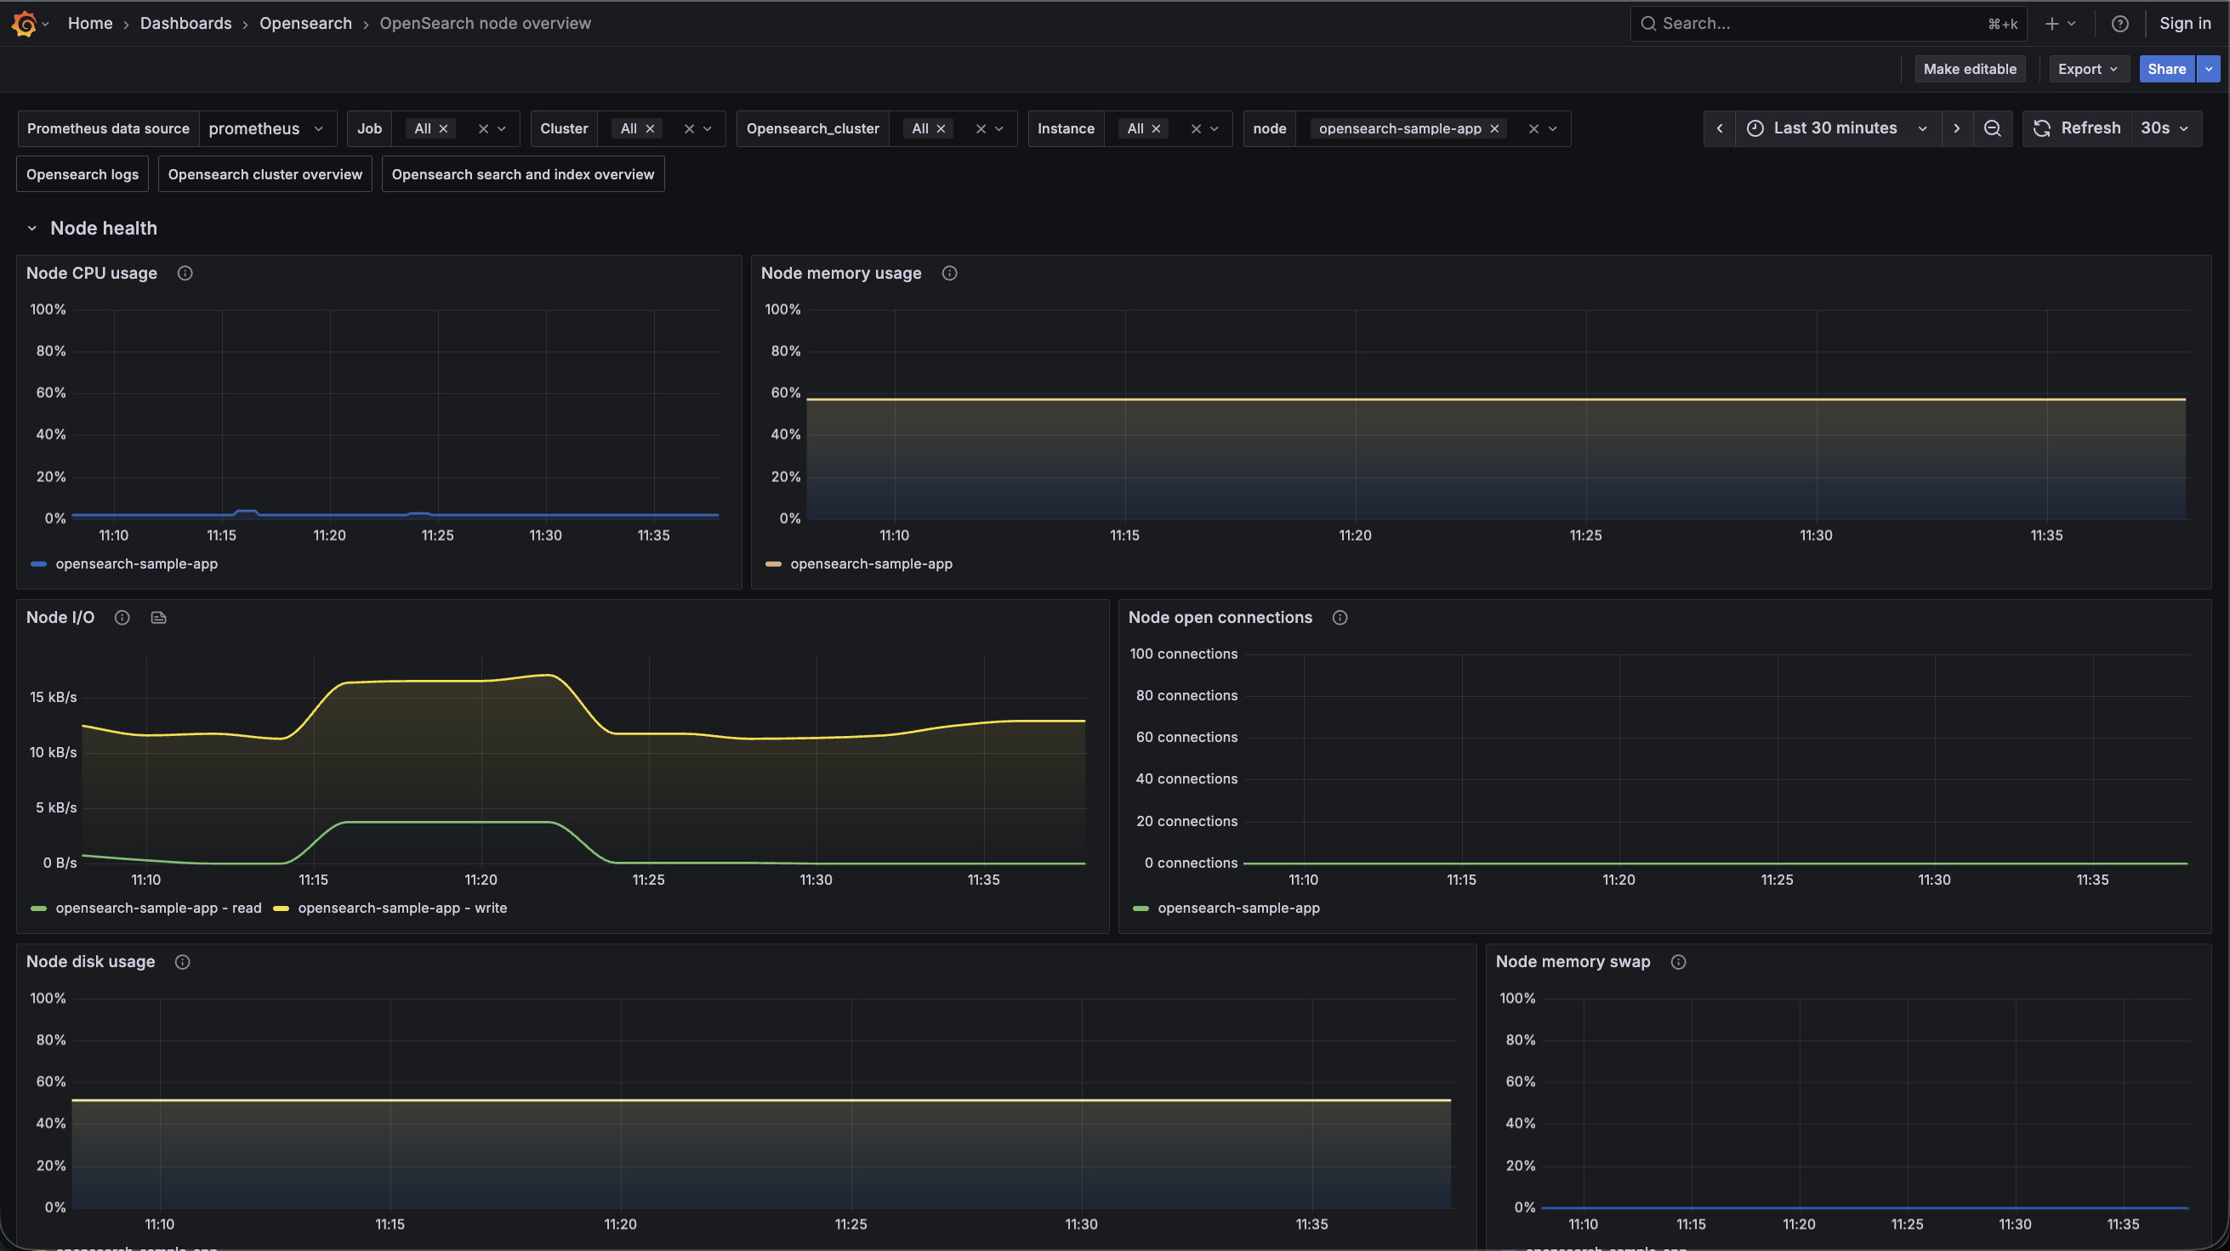This screenshot has width=2230, height=1251.
Task: Show Node memory usage info icon
Action: point(949,274)
